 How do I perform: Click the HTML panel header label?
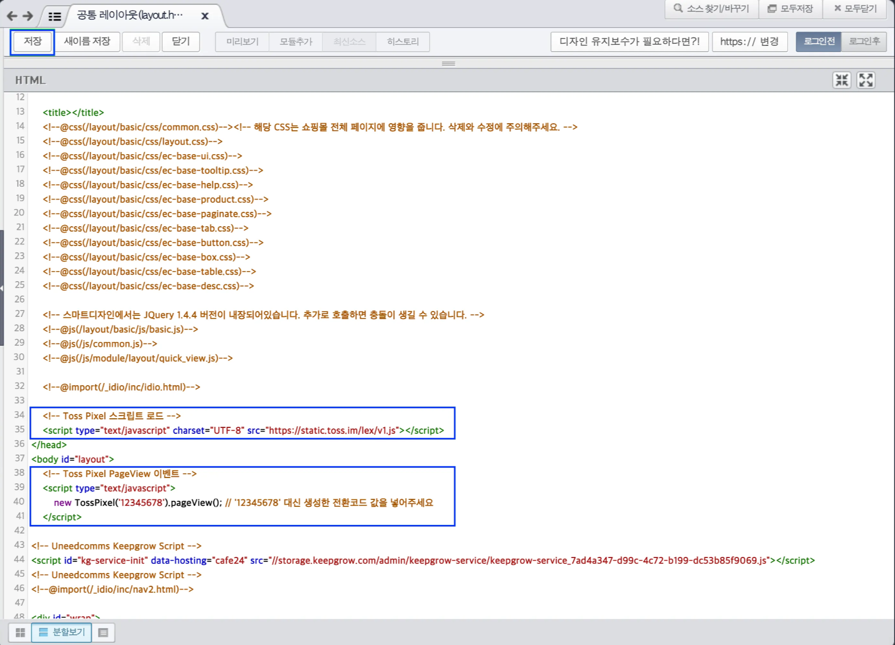click(x=30, y=80)
